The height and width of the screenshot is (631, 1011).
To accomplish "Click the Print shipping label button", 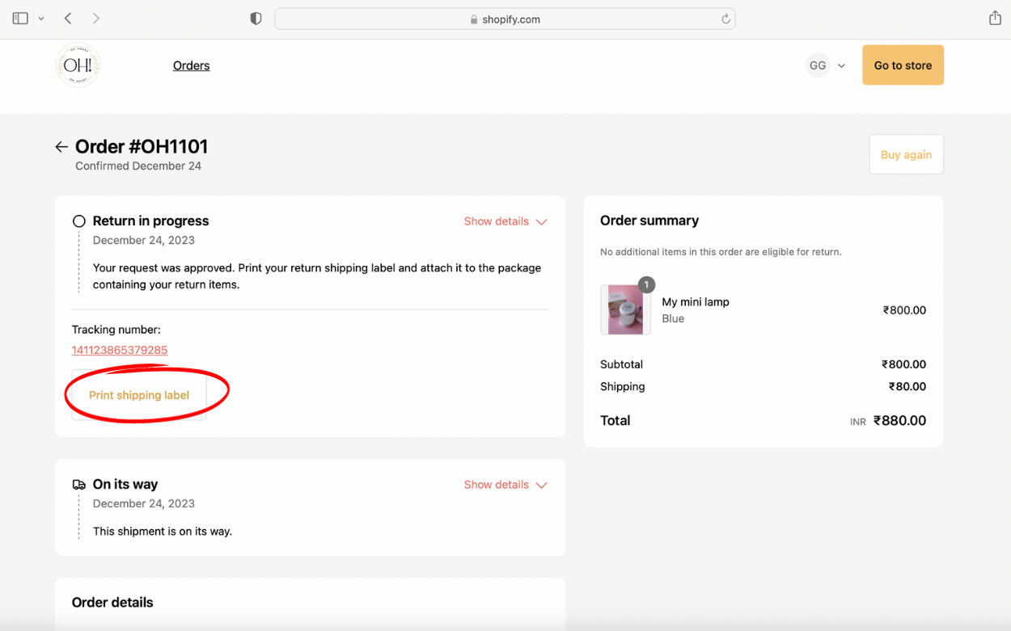I will 139,395.
